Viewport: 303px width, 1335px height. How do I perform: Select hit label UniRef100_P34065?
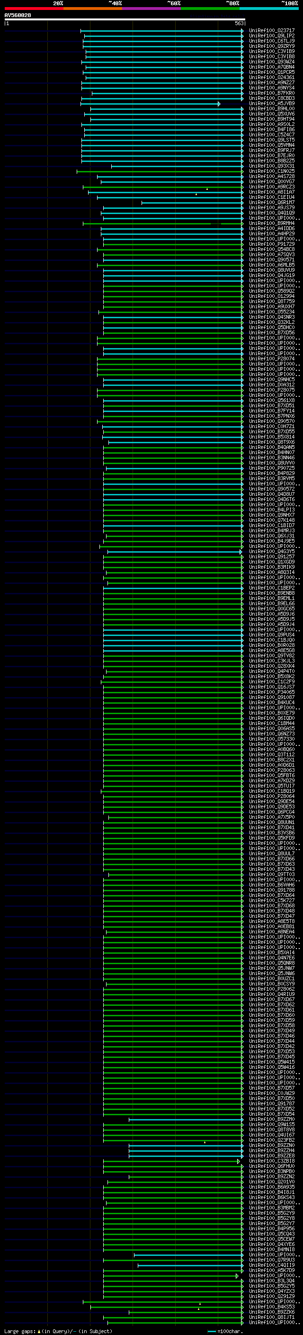tap(272, 692)
